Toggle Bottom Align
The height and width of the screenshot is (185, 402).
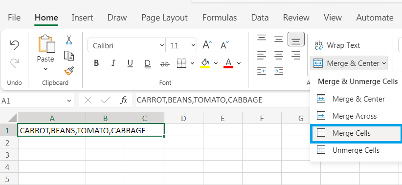point(296,39)
